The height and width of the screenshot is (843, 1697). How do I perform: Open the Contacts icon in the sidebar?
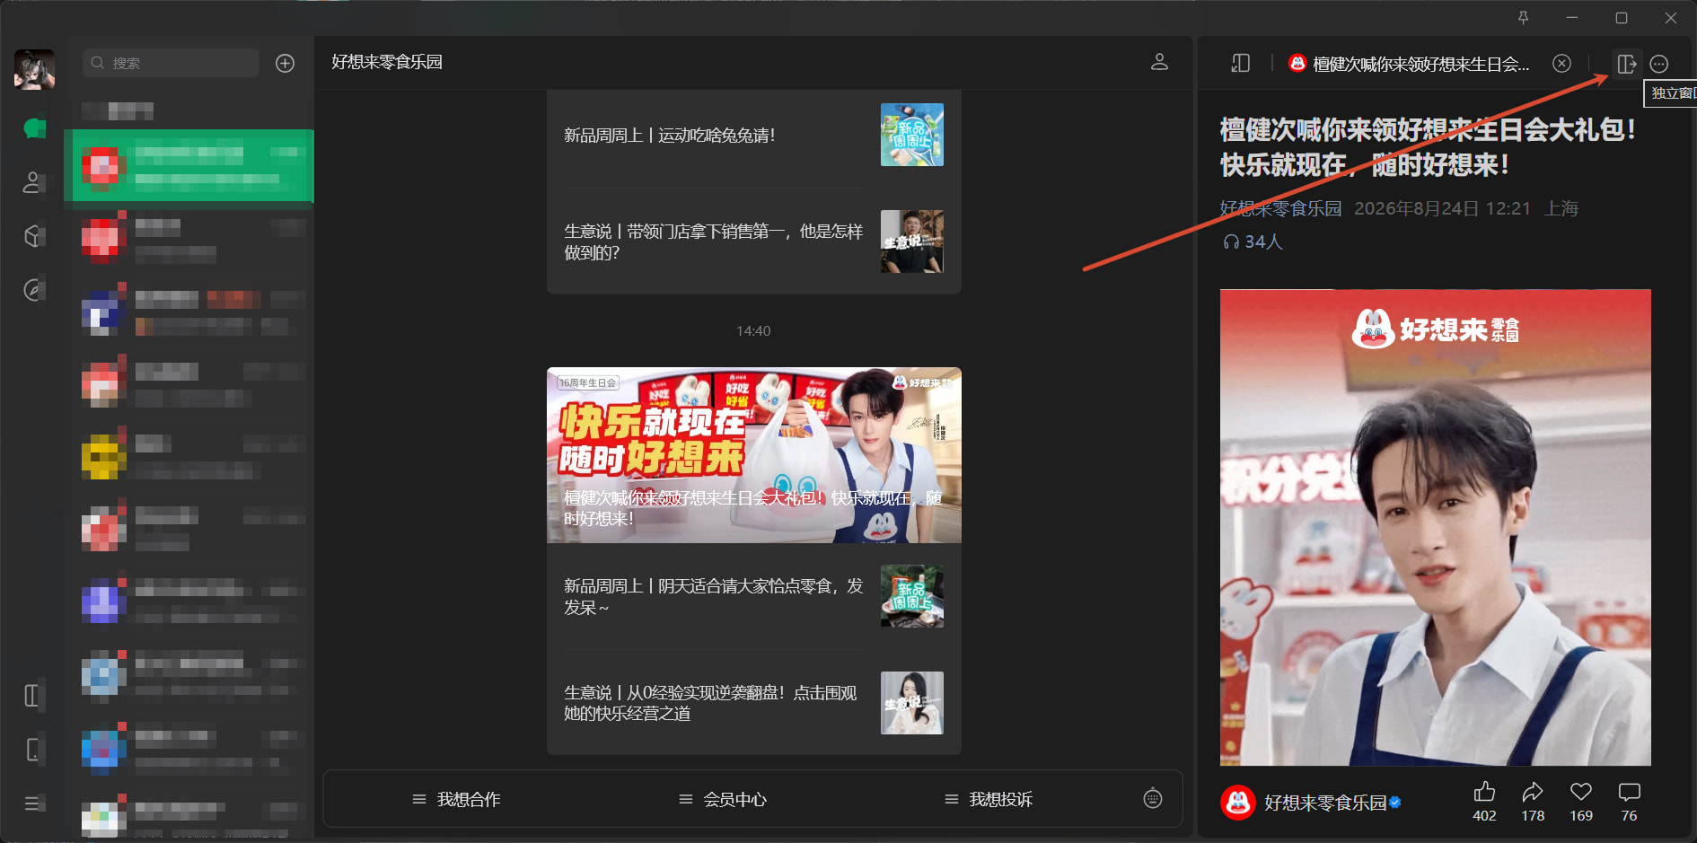point(33,182)
